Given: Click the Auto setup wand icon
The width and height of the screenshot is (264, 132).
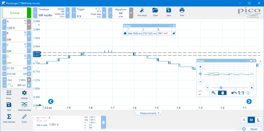Looking at the screenshot, I should coord(142,10).
